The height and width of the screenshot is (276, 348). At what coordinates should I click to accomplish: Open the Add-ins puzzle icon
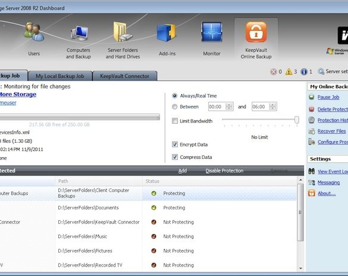point(166,33)
